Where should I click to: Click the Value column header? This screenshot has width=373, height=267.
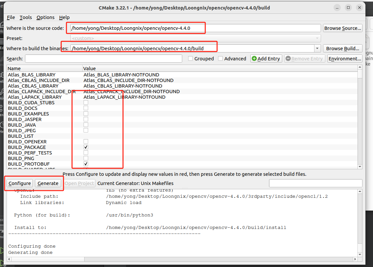pos(220,69)
